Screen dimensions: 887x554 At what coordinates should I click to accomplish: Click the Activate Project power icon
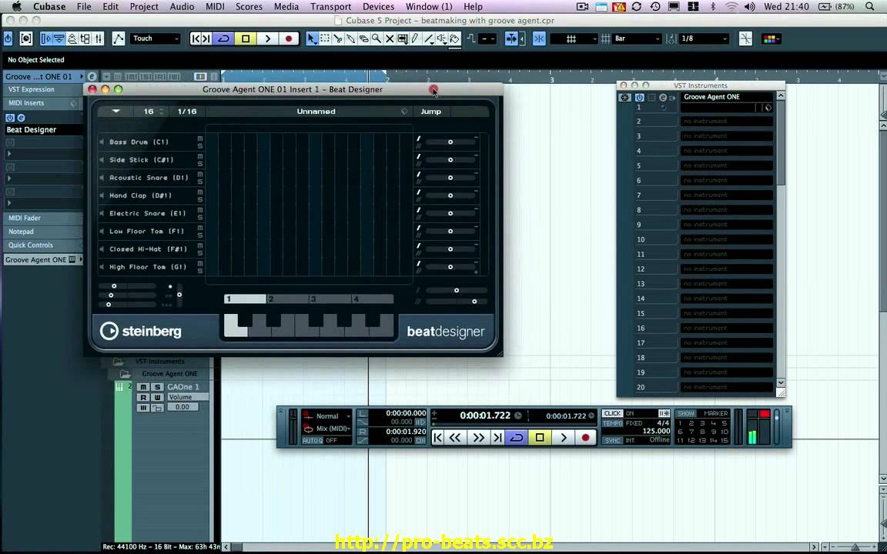point(8,38)
